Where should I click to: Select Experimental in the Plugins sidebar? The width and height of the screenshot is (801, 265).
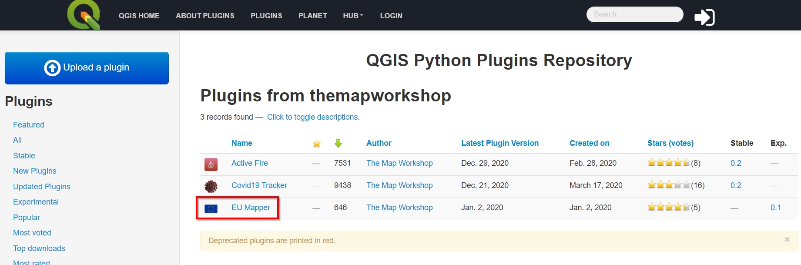36,202
